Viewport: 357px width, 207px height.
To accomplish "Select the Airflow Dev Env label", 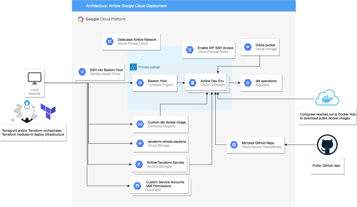I will click(211, 81).
